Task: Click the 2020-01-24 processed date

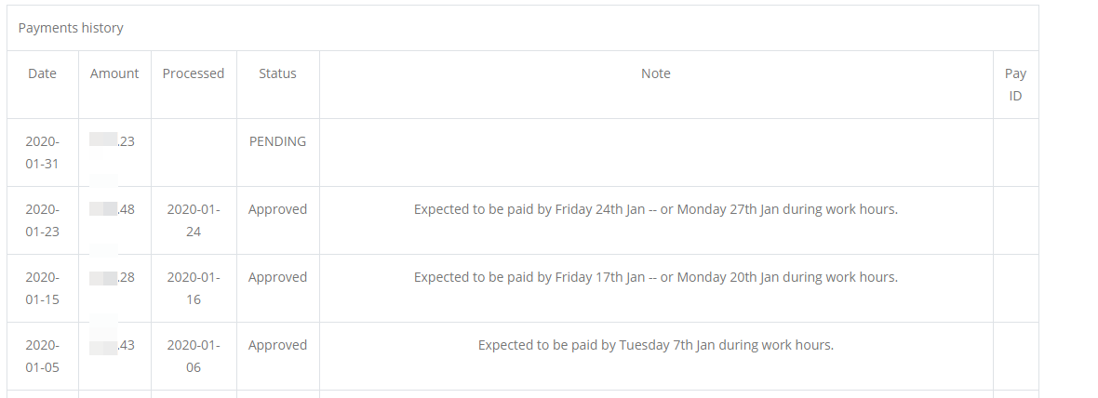Action: coord(194,220)
